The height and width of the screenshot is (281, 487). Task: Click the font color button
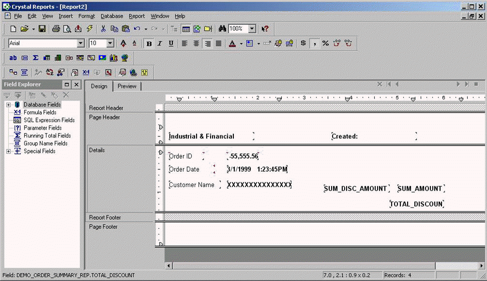click(x=232, y=44)
